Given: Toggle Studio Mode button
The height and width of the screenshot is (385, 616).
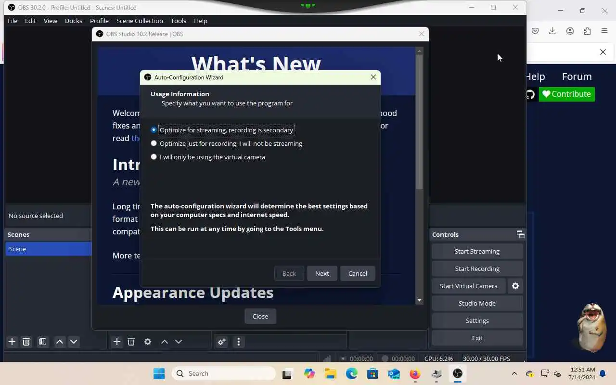Looking at the screenshot, I should pos(477,303).
